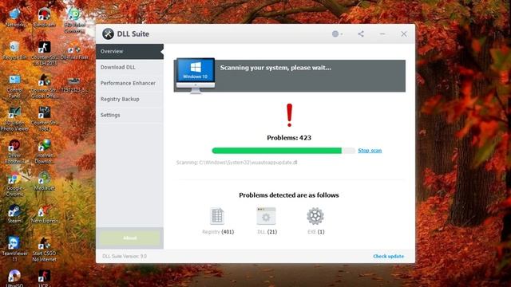Image resolution: width=511 pixels, height=287 pixels.
Task: Click the DLL problems icon
Action: tap(266, 216)
